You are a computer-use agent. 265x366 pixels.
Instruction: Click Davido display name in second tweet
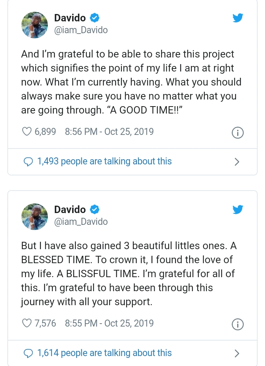click(70, 209)
